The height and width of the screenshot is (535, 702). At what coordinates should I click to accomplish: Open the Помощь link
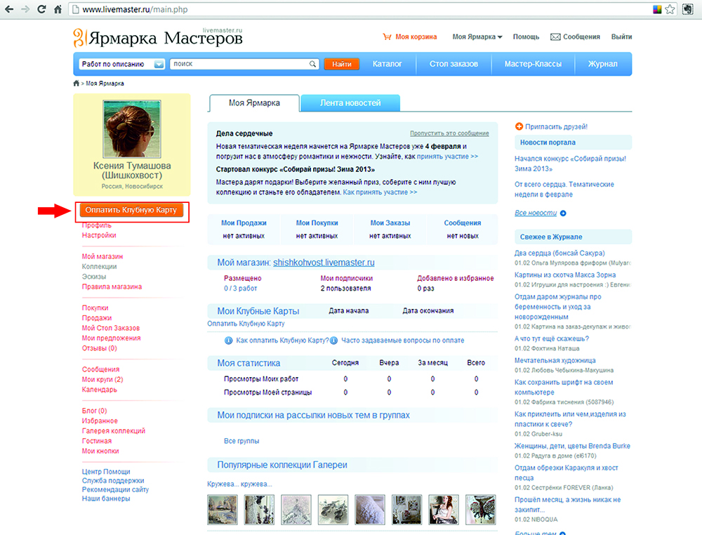(526, 37)
